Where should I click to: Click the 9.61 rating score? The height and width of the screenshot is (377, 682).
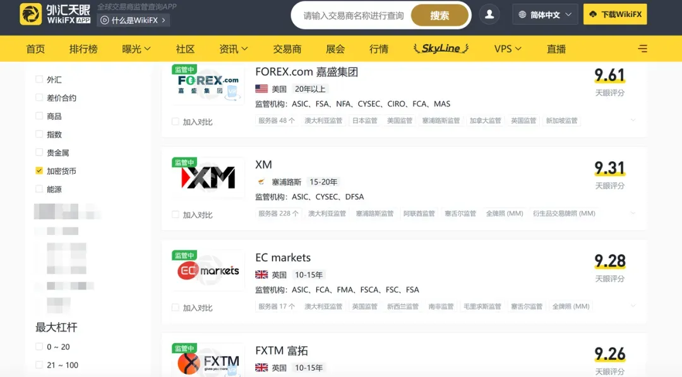pyautogui.click(x=610, y=75)
